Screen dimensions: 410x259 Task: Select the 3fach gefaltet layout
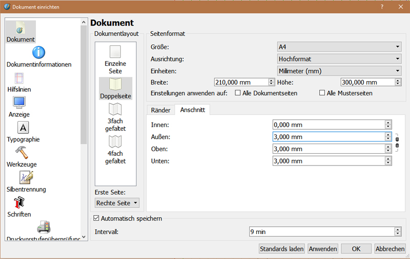point(115,117)
